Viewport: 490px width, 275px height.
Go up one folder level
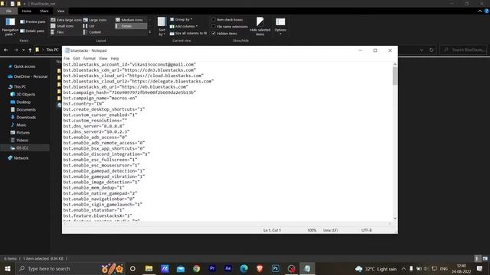coord(30,50)
